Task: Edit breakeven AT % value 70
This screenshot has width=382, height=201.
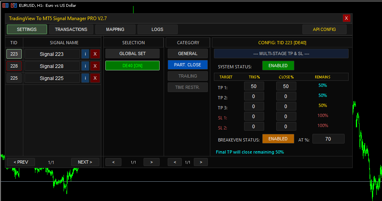Action: [x=329, y=139]
